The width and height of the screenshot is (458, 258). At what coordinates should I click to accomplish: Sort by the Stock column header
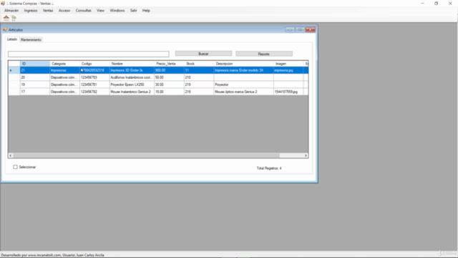coord(199,64)
